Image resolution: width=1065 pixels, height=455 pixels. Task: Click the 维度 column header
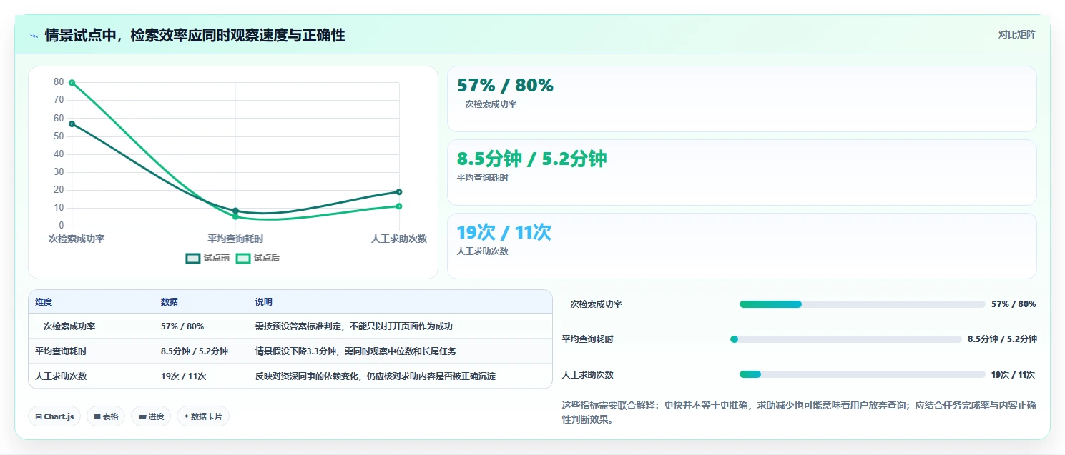click(x=44, y=302)
